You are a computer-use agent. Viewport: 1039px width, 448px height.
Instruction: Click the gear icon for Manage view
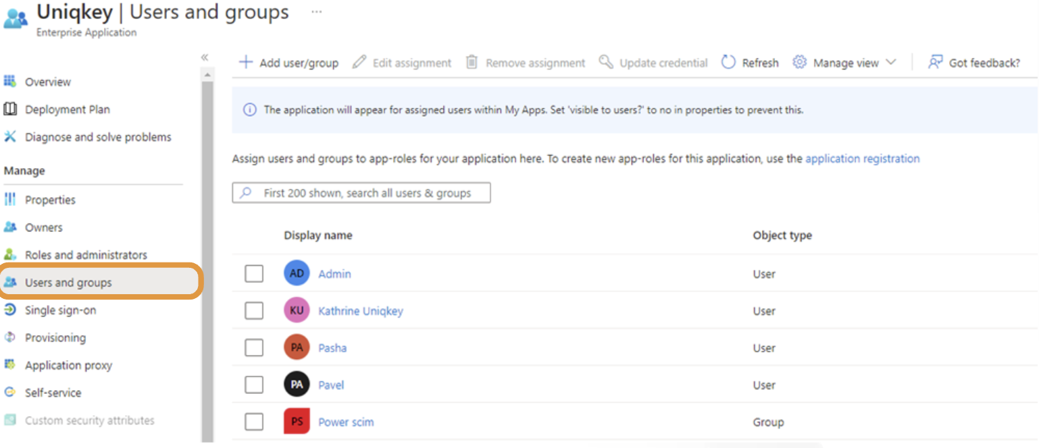click(x=800, y=62)
